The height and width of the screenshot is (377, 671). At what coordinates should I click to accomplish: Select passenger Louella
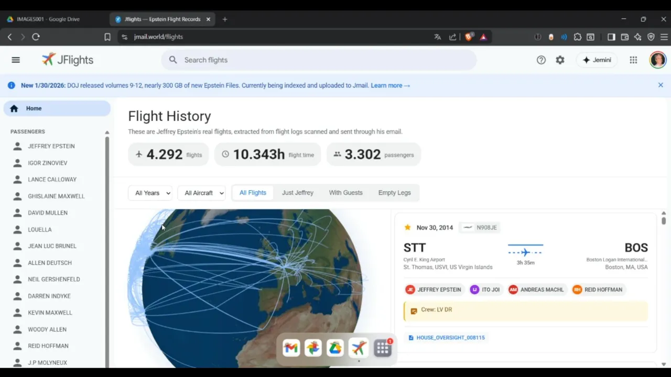[x=40, y=229]
